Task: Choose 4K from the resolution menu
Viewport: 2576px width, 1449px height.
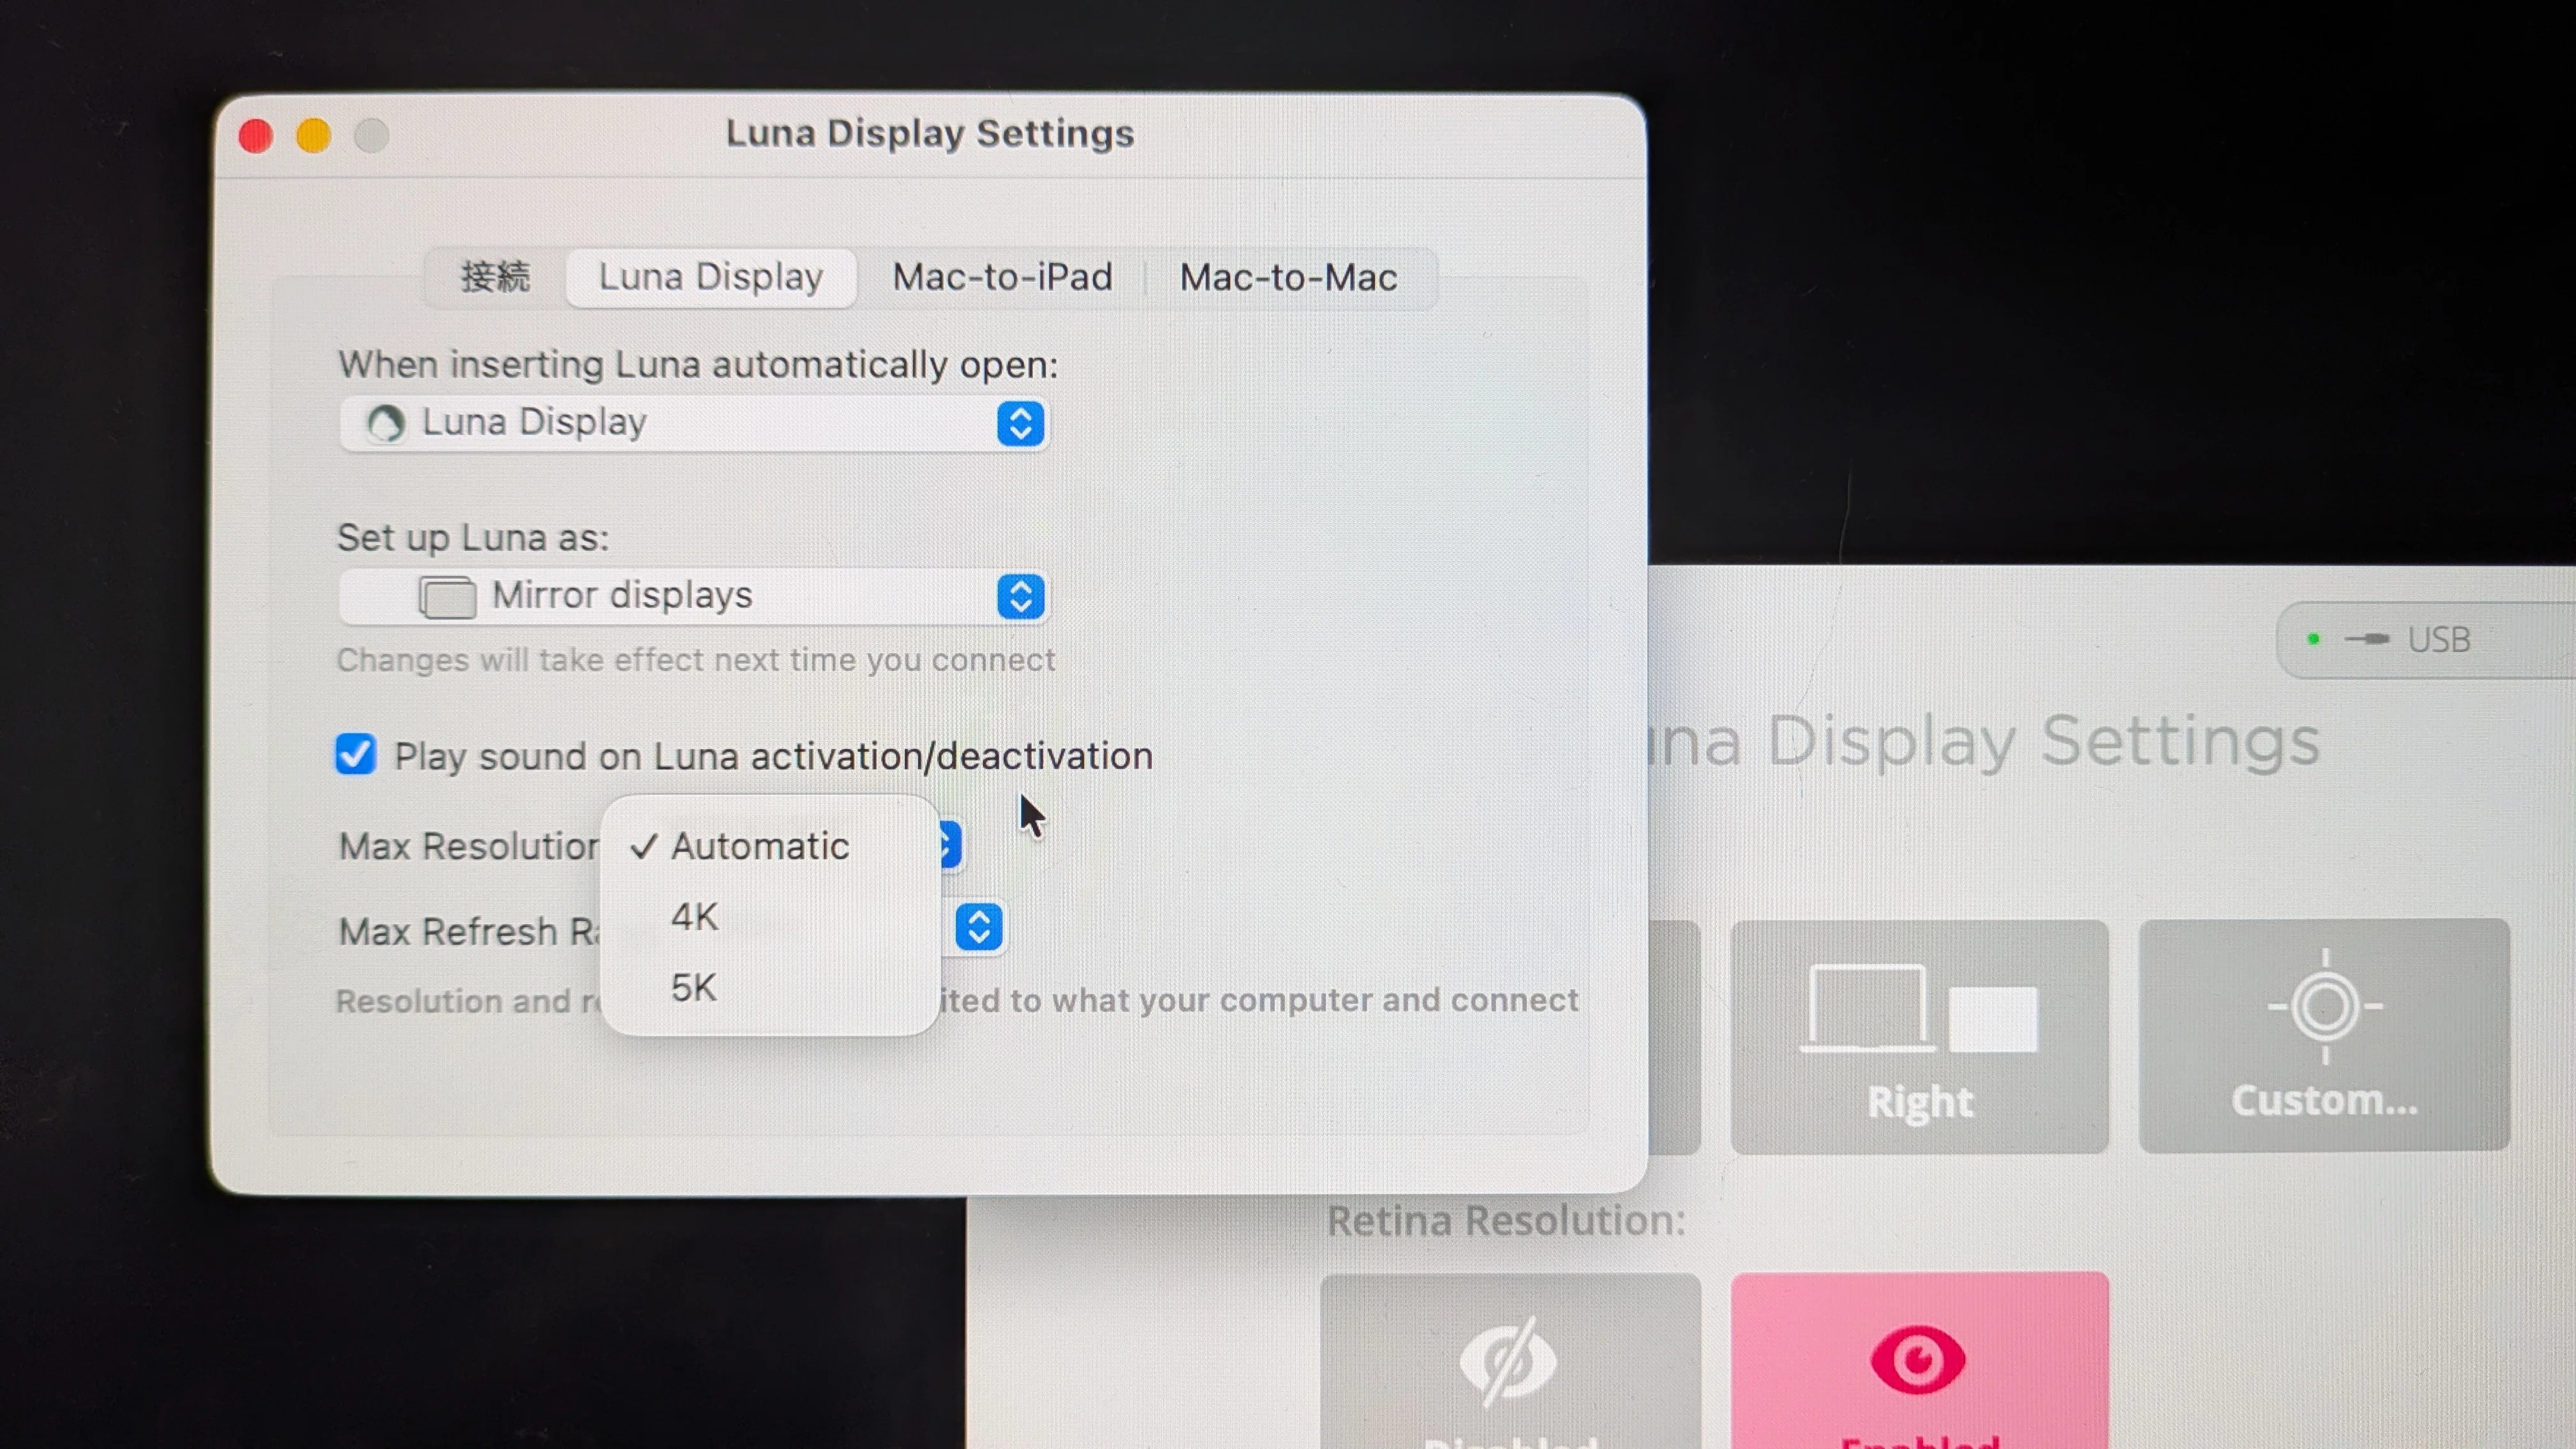Action: (x=769, y=916)
